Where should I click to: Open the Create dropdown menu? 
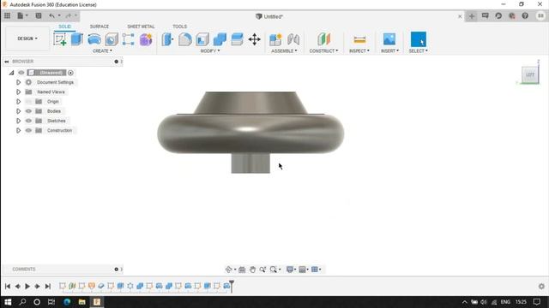(102, 51)
